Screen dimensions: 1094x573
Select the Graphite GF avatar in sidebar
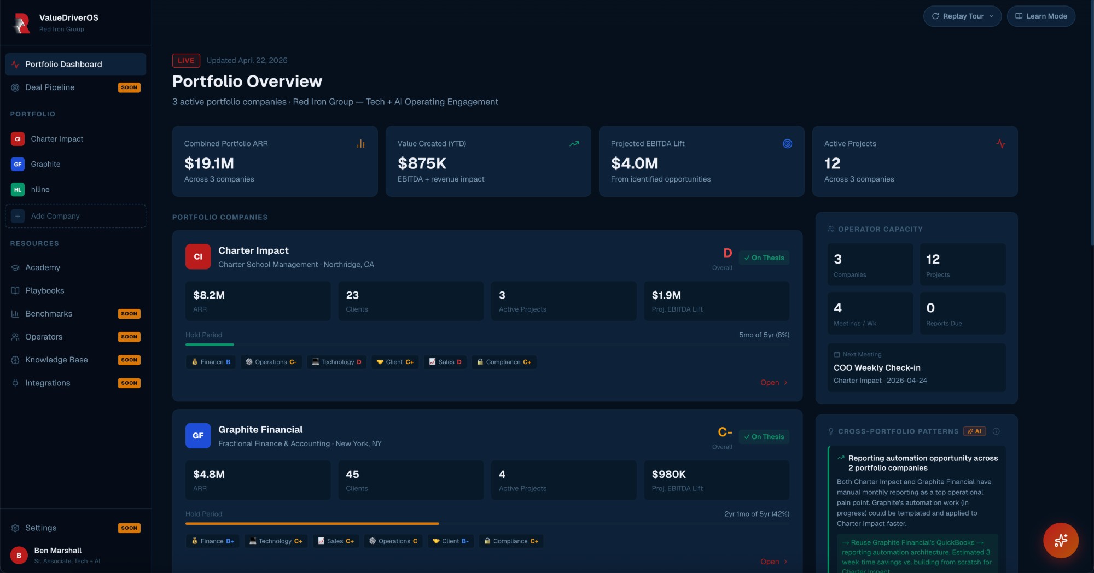click(x=17, y=164)
